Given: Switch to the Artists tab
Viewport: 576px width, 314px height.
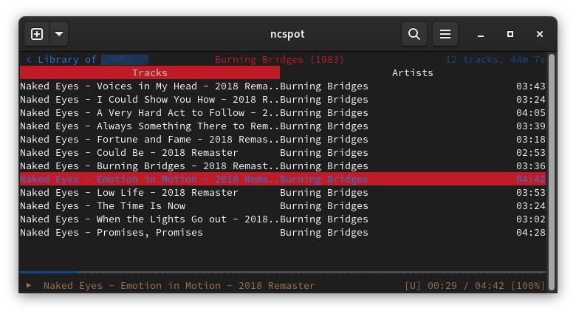Looking at the screenshot, I should pos(412,72).
